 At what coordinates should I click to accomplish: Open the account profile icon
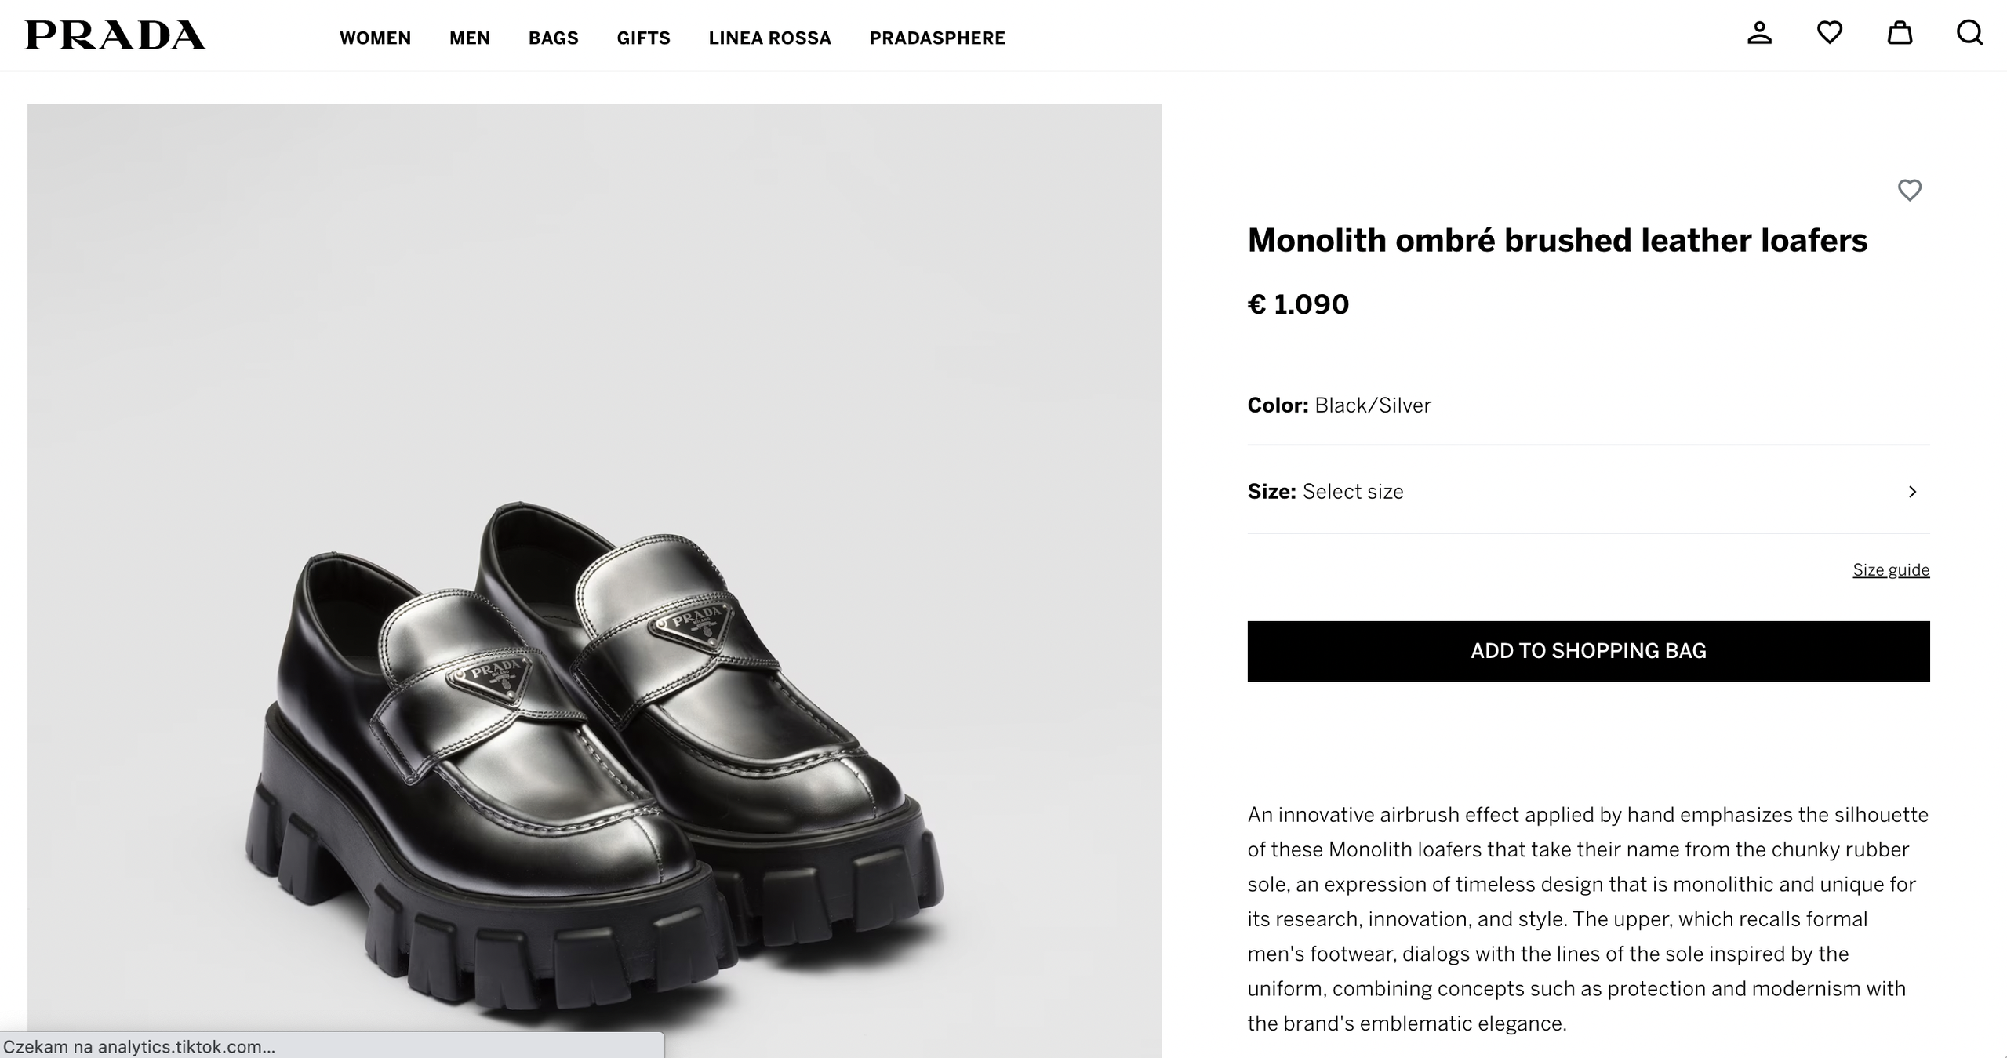coord(1759,33)
